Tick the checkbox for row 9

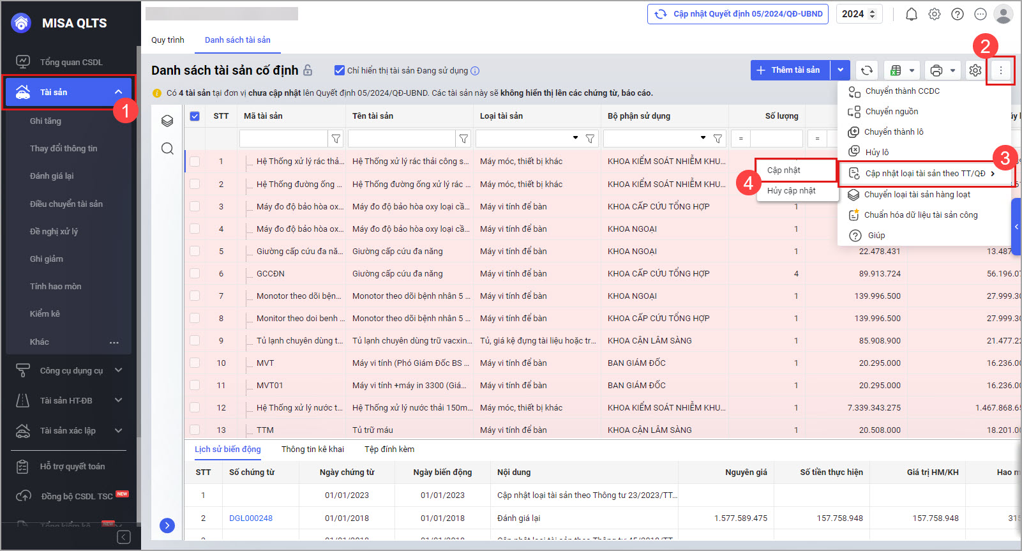point(195,340)
